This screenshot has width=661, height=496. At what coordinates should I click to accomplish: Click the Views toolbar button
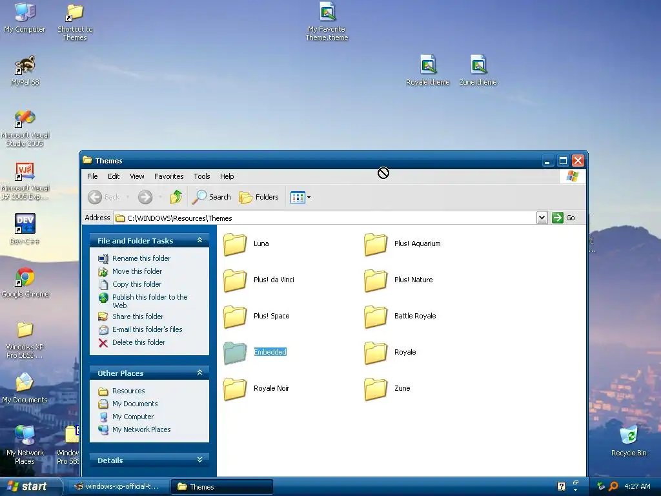(298, 197)
